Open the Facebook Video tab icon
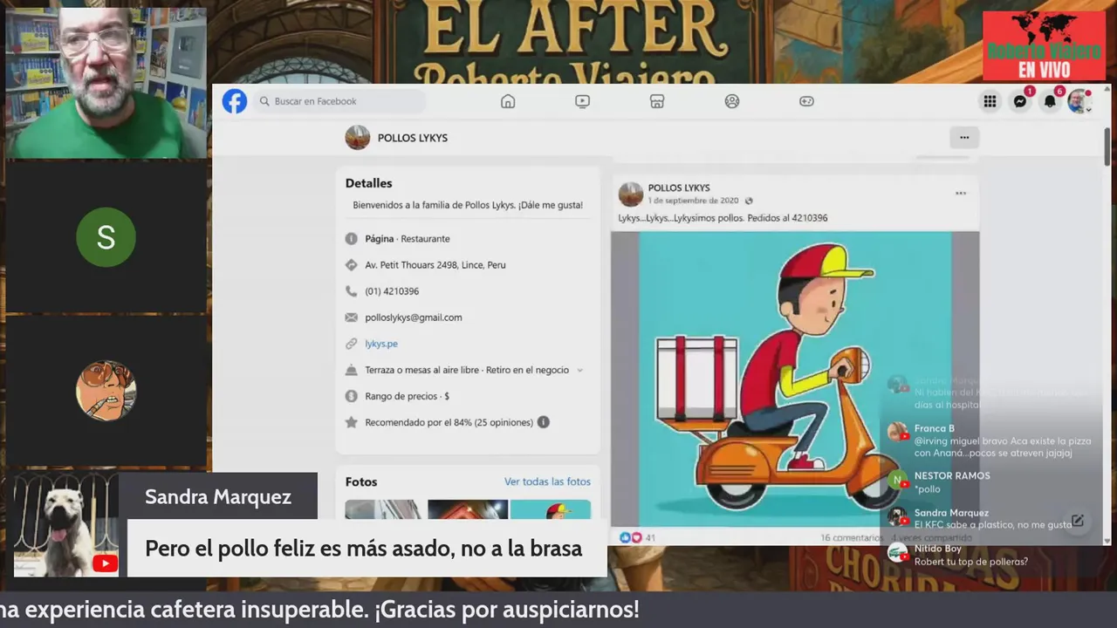Image resolution: width=1117 pixels, height=628 pixels. [582, 101]
